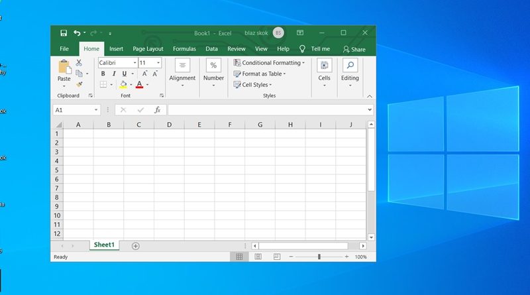530x295 pixels.
Task: Open Format as Table menu
Action: [260, 74]
